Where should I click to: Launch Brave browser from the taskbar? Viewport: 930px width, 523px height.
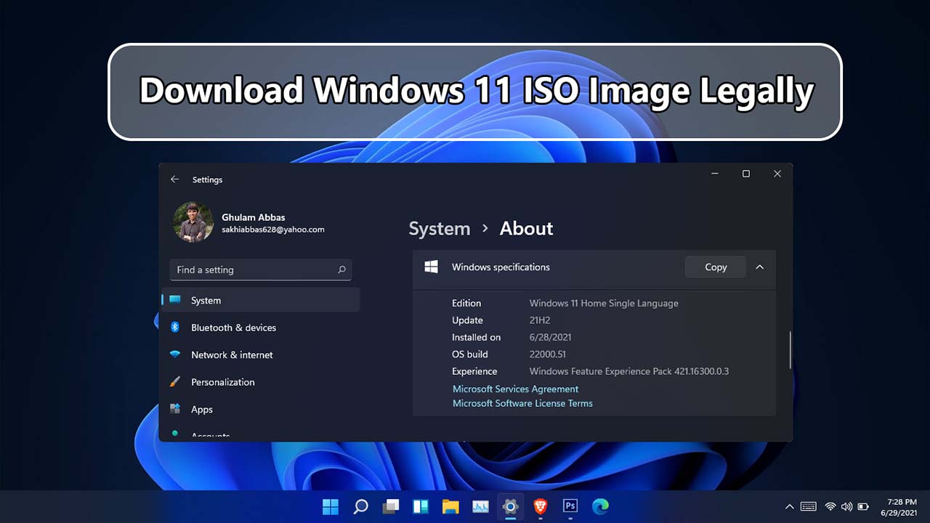[x=541, y=506]
